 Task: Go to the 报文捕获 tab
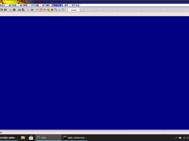(46, 5)
